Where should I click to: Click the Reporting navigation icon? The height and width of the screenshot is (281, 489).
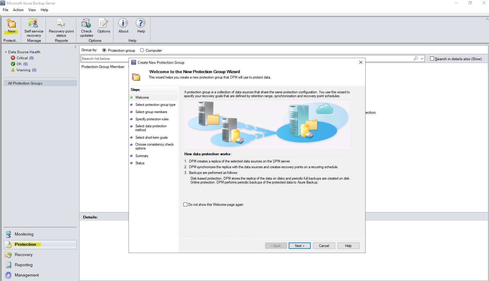point(8,265)
